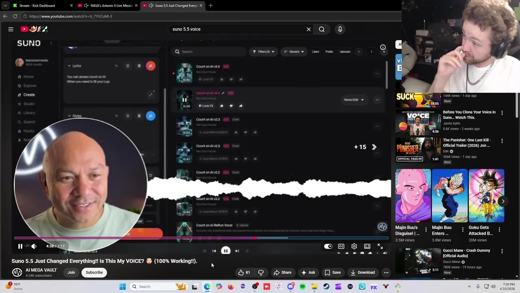Reload the current page
520x293 pixels.
pos(15,16)
